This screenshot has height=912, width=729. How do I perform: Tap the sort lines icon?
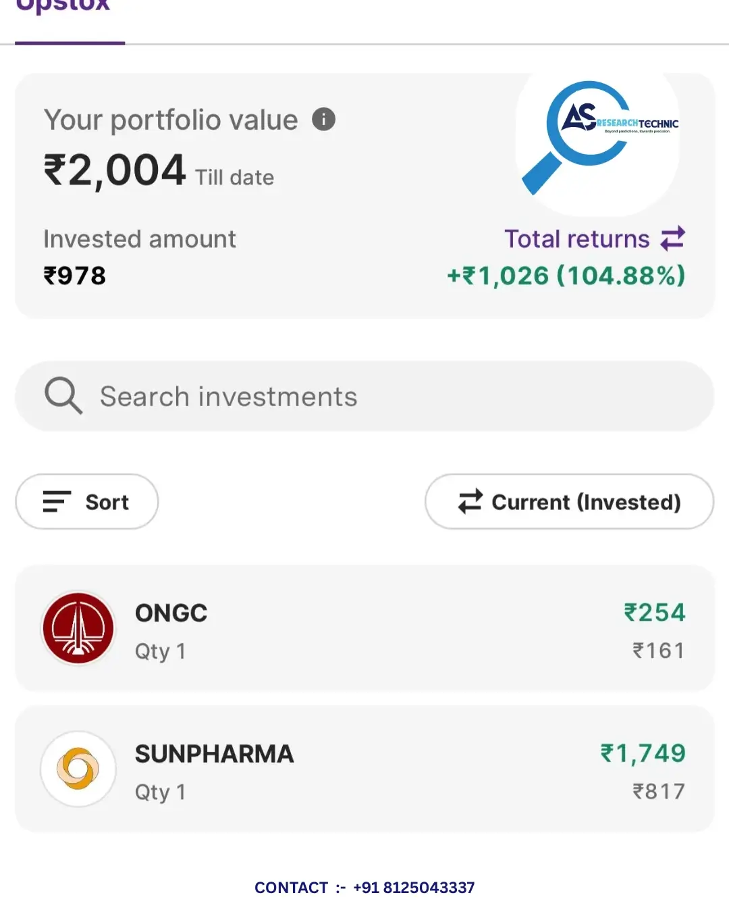[57, 502]
